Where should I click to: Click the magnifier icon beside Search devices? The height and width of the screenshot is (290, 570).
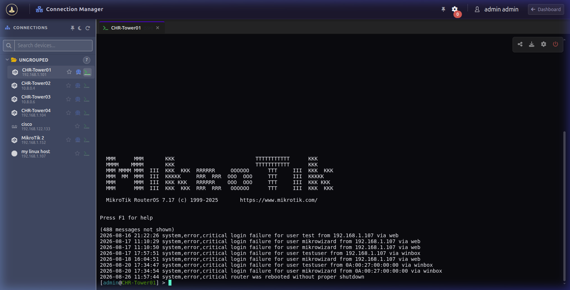point(9,45)
